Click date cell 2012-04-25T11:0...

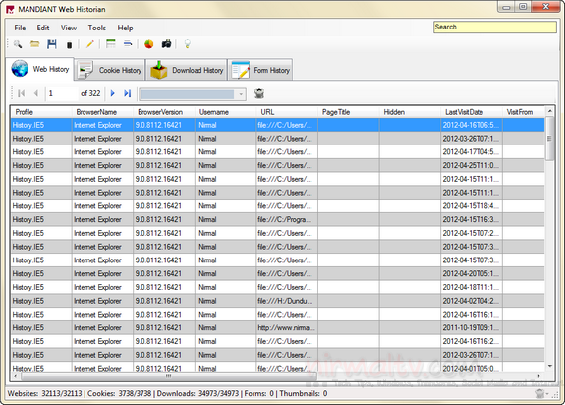coord(472,166)
